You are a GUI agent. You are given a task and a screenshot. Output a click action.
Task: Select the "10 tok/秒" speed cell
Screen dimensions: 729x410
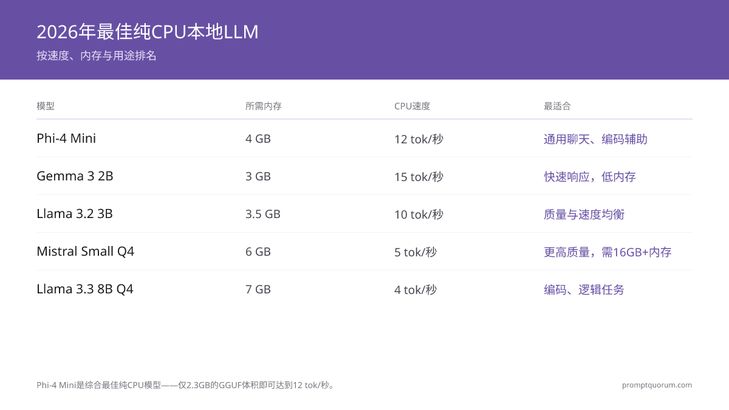click(419, 214)
